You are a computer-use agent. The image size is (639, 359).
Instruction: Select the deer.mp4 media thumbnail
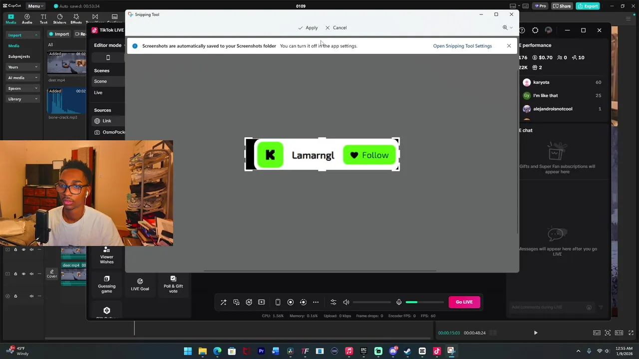tap(66, 63)
